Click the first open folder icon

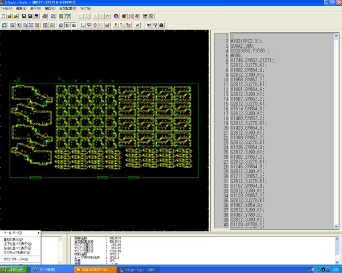point(10,16)
